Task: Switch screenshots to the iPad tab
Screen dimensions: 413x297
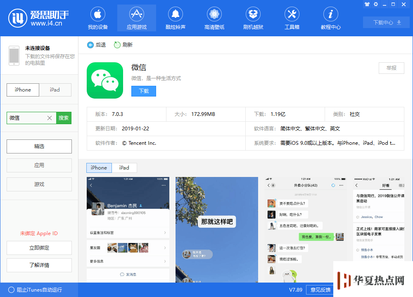Action: [x=124, y=168]
